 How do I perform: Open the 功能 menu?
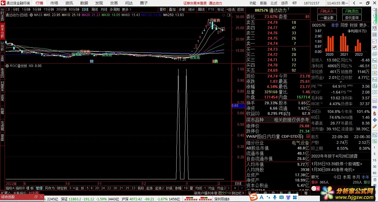(x=253, y=3)
